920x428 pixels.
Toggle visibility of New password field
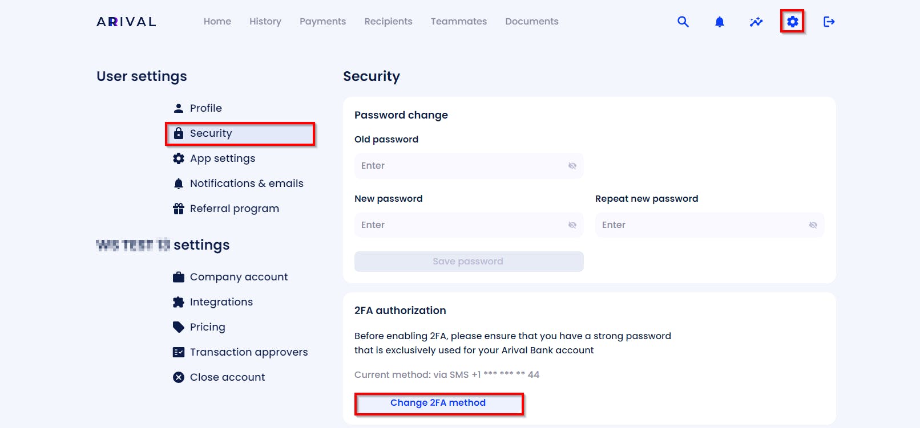tap(572, 225)
